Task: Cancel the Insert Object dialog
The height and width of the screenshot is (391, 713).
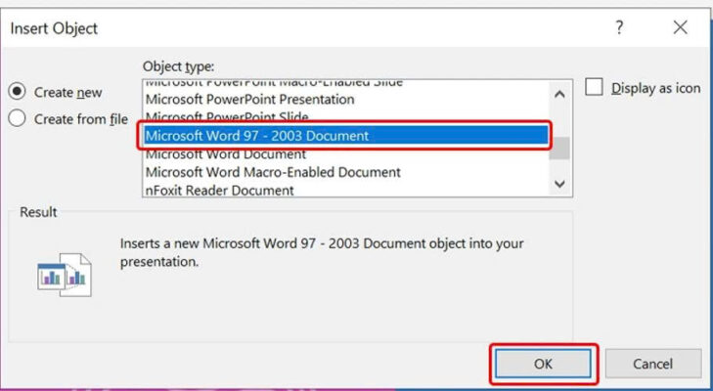Action: [x=653, y=364]
